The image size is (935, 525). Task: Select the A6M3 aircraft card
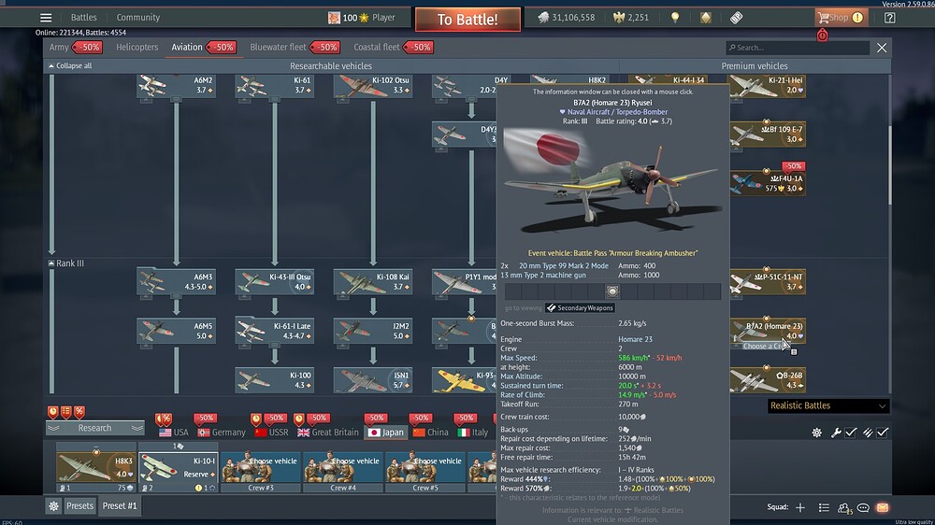tap(176, 282)
